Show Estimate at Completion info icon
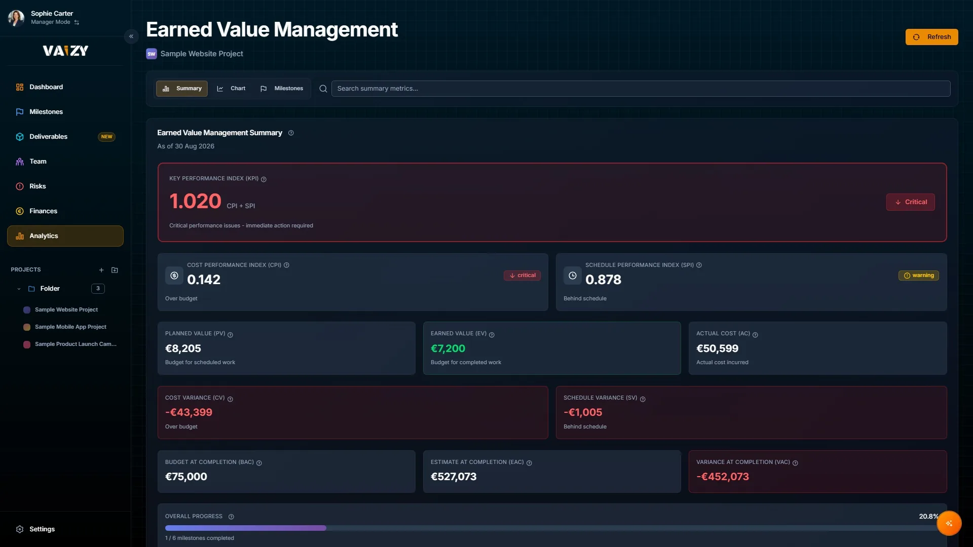The height and width of the screenshot is (547, 973). 529,463
